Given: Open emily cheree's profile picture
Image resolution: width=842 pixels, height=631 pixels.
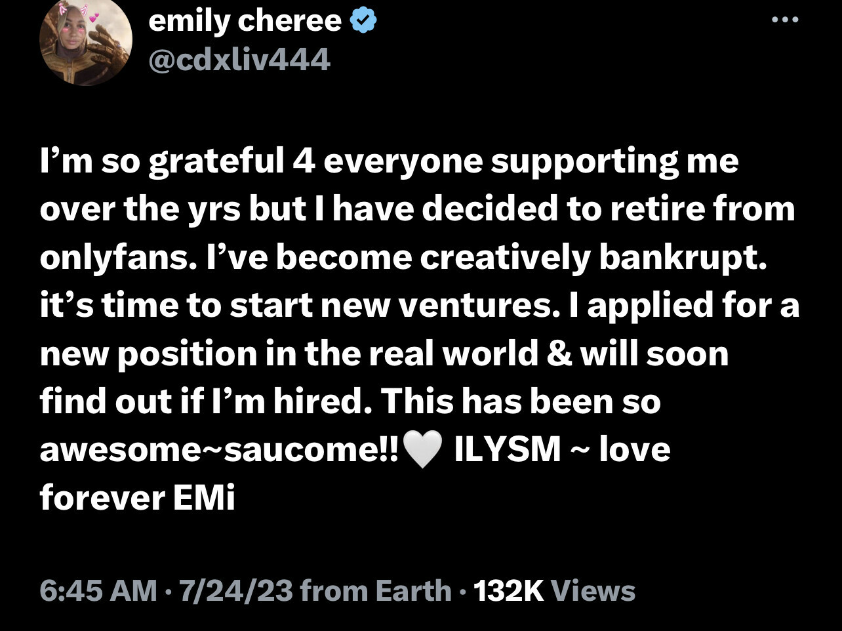Looking at the screenshot, I should point(86,42).
